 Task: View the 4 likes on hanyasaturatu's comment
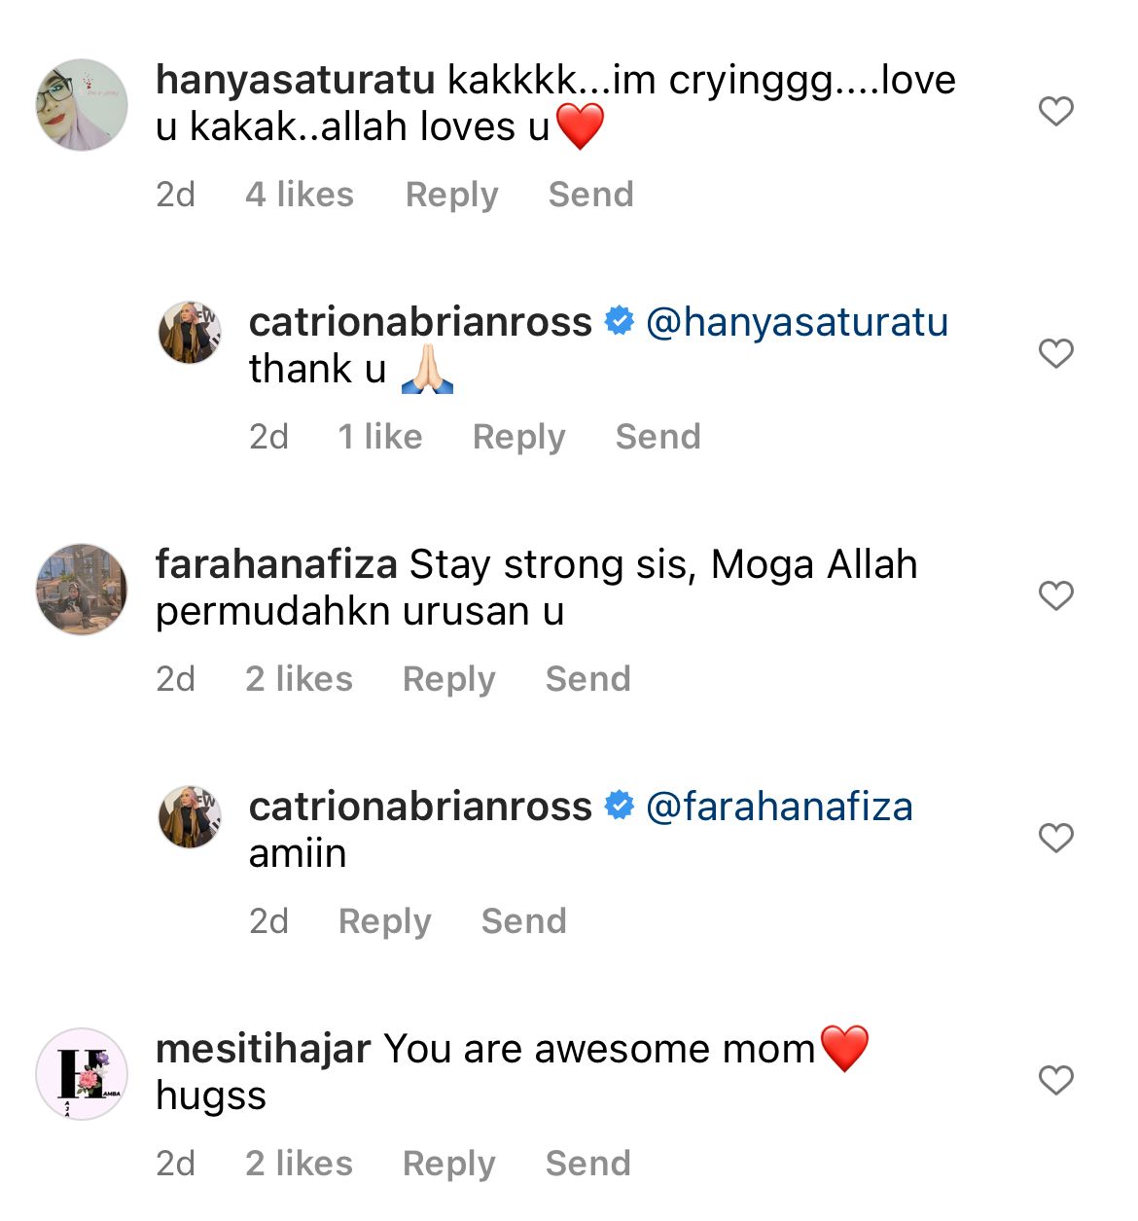[x=300, y=195]
